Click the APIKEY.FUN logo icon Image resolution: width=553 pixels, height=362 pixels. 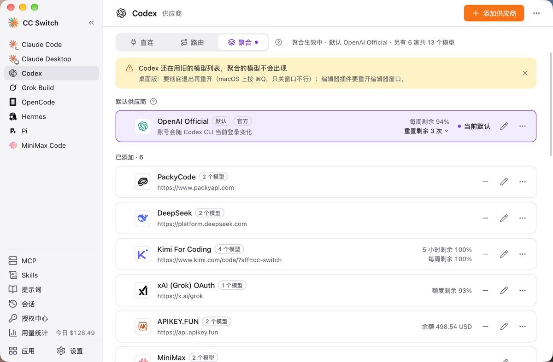pyautogui.click(x=143, y=327)
